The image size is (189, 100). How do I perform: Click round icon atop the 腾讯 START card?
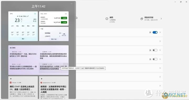pos(11,79)
